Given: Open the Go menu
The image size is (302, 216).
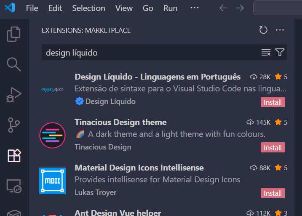Looking at the screenshot, I should [148, 8].
